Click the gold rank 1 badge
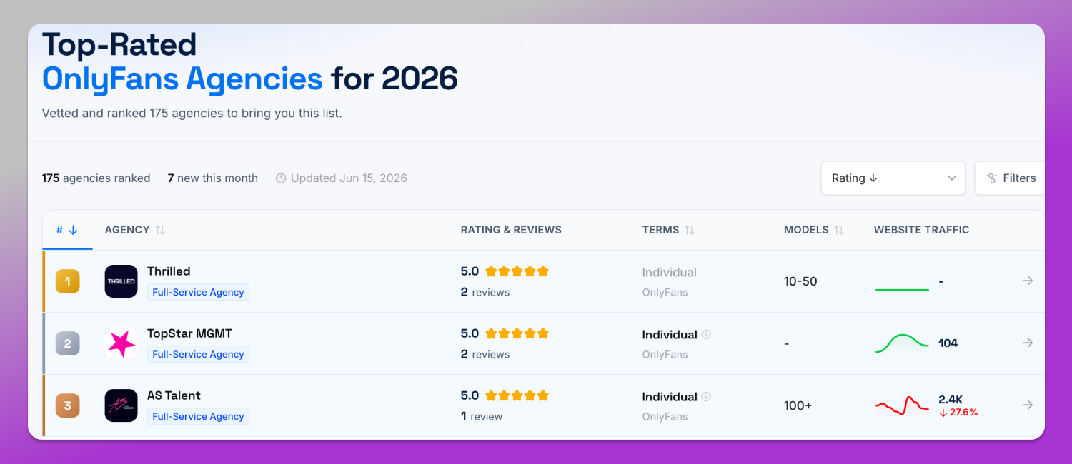Image resolution: width=1072 pixels, height=464 pixels. [68, 281]
